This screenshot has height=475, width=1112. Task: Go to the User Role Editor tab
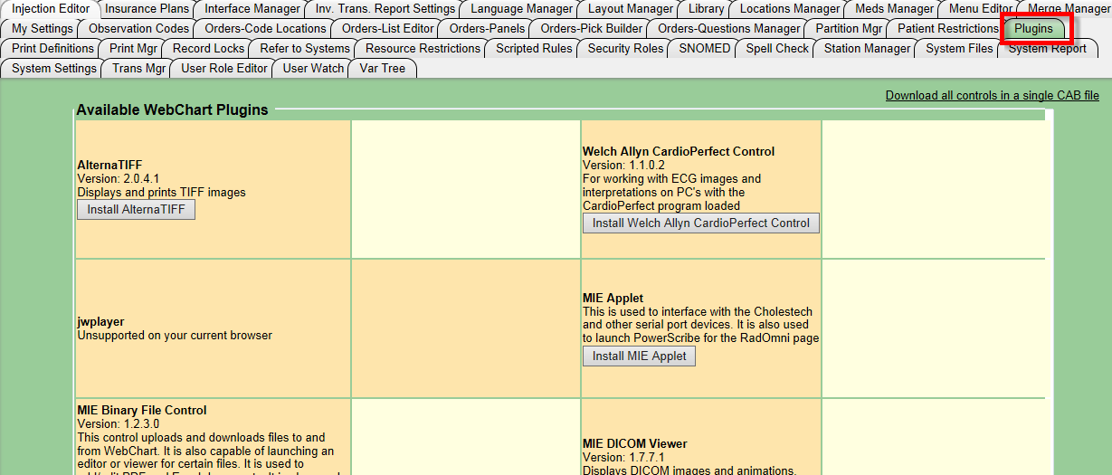tap(224, 68)
